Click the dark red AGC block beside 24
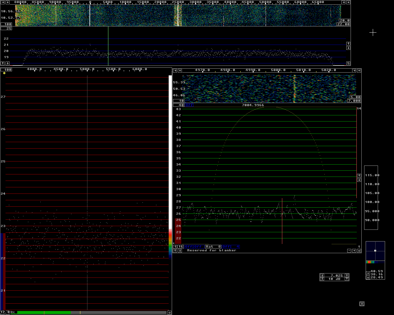Screen dimensions: 394x315 (178, 231)
